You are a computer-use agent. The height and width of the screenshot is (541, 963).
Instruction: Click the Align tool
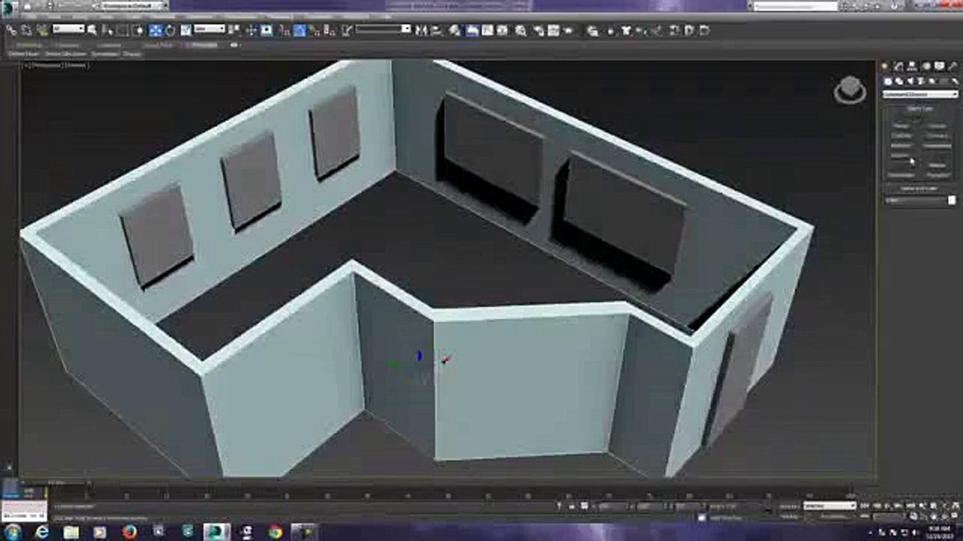(436, 31)
